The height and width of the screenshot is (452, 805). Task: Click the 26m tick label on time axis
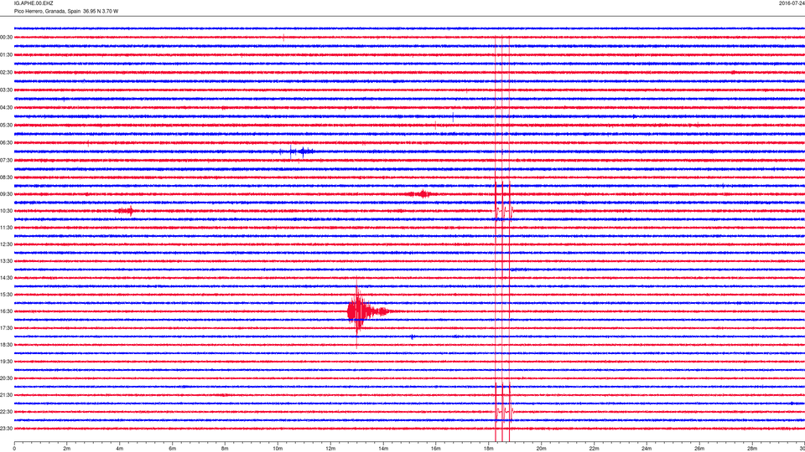[x=699, y=449]
